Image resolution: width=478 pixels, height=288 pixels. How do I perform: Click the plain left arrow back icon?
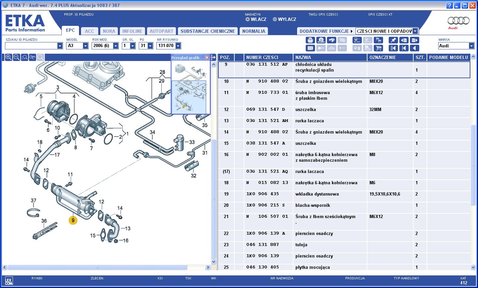click(x=415, y=48)
